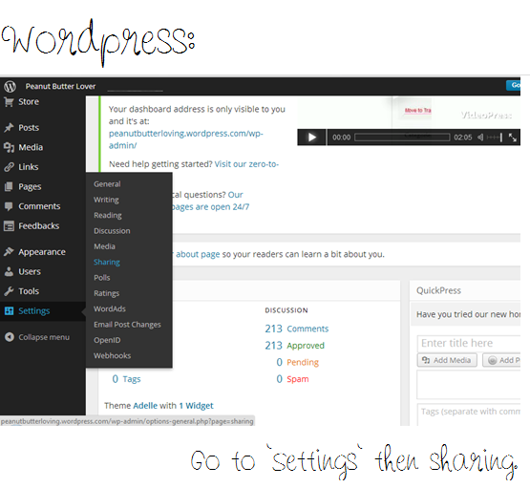Viewport: 530px width, 488px height.
Task: Open the Adelle theme link
Action: point(145,406)
